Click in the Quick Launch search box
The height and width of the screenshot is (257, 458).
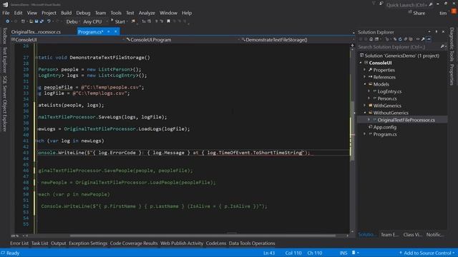point(409,5)
